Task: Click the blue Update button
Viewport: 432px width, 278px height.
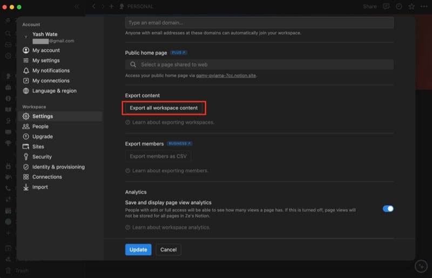Action: (x=138, y=249)
